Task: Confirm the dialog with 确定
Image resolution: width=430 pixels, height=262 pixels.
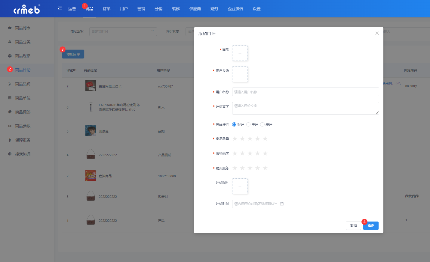Action: click(371, 226)
